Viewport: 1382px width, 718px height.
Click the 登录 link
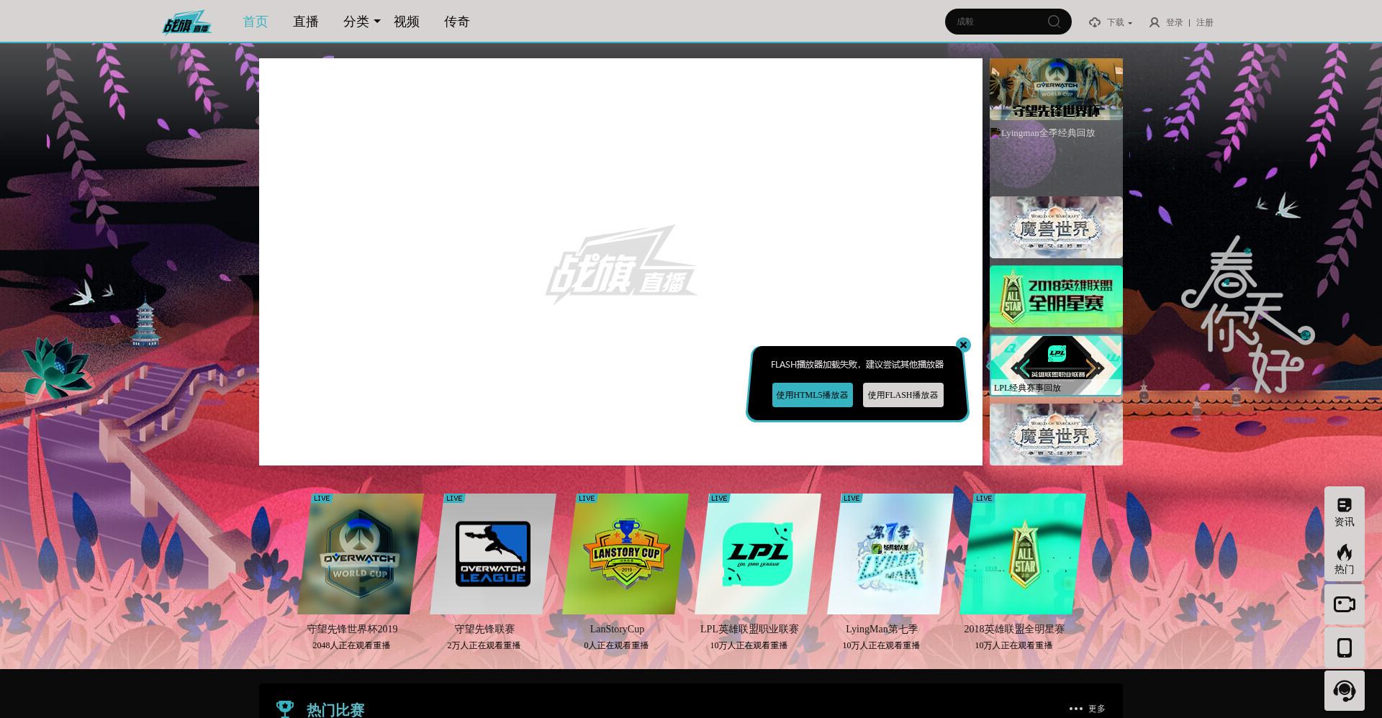[x=1175, y=22]
